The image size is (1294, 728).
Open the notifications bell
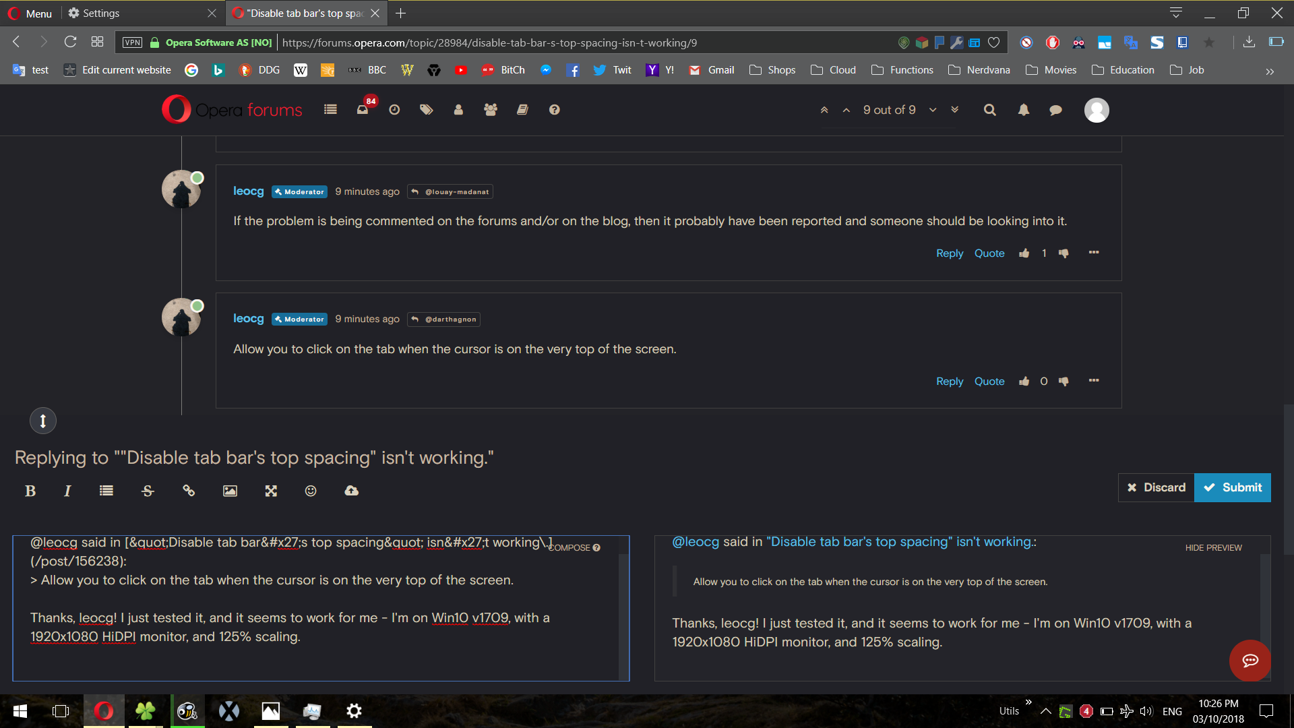click(1023, 110)
